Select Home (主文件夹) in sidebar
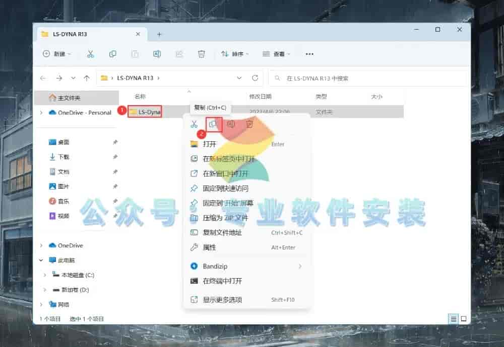 pyautogui.click(x=77, y=98)
